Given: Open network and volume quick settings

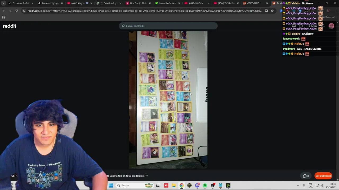Looking at the screenshot, I should 319,186.
